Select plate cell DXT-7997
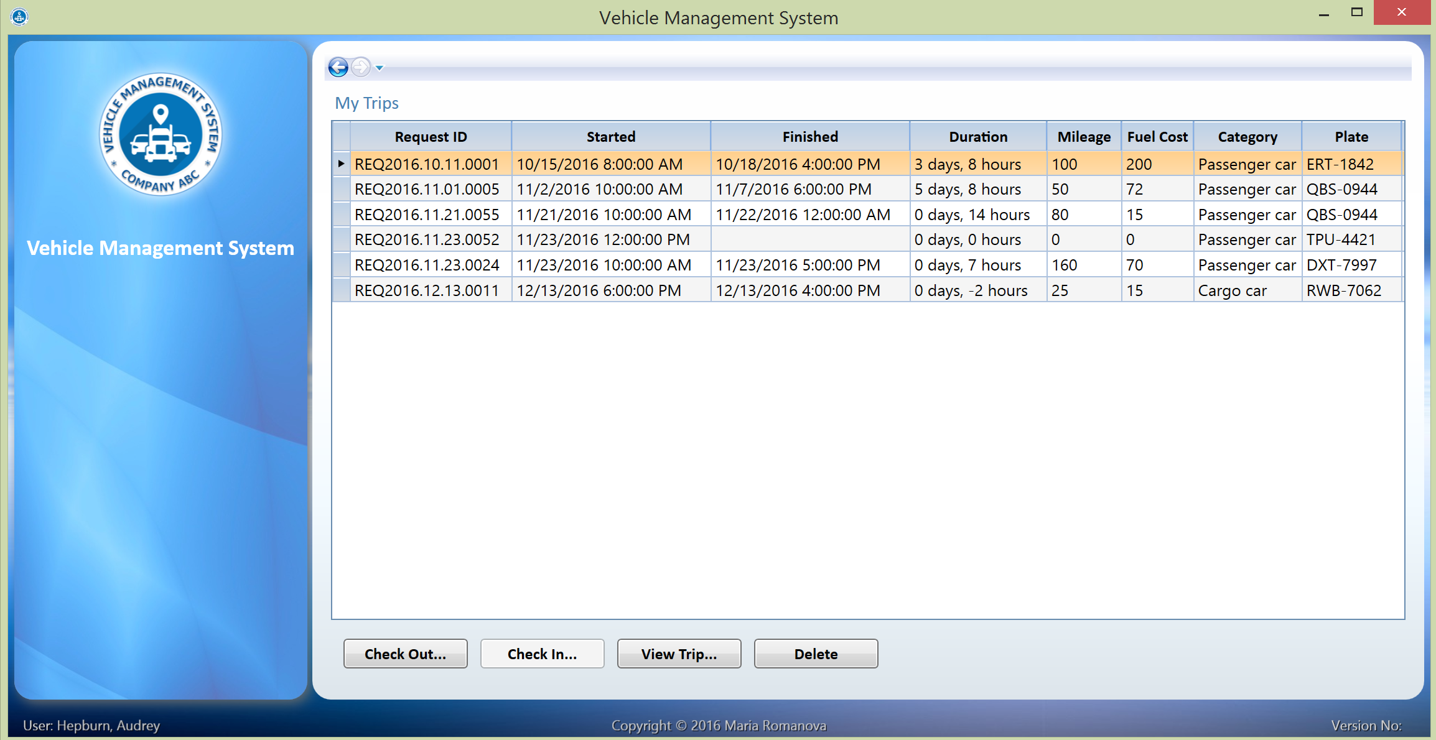Screen dimensions: 1436x740 tap(1341, 266)
